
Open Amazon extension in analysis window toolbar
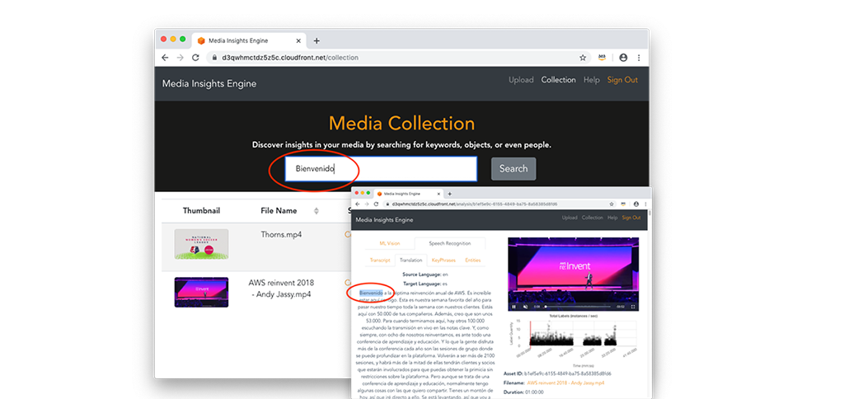coord(623,204)
